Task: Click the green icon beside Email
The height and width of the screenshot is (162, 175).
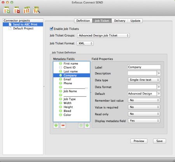Action: 61,79
